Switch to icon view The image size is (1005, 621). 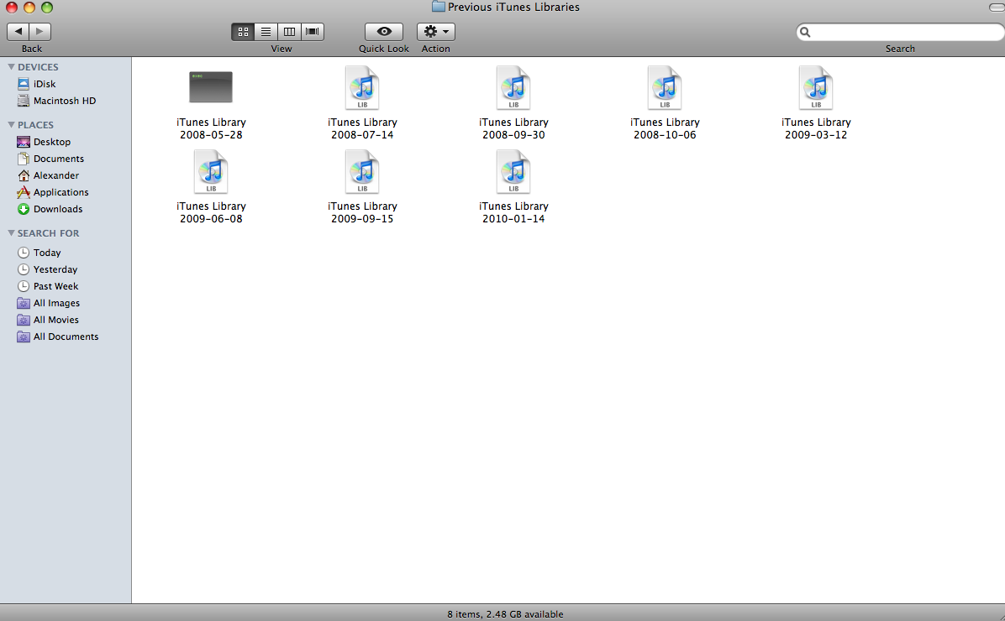click(x=243, y=31)
